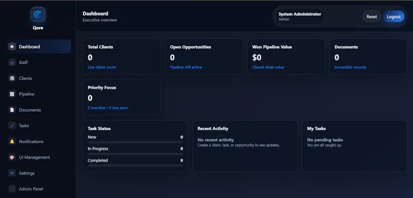413x198 pixels.
Task: Click the Tasks checkmark icon
Action: [x=12, y=126]
